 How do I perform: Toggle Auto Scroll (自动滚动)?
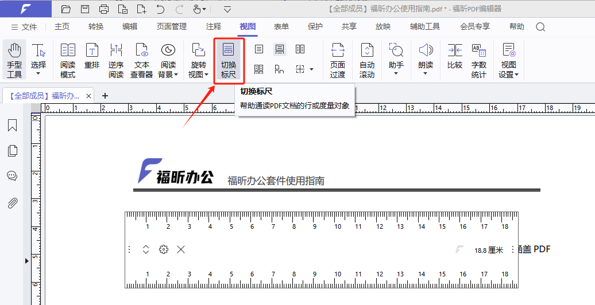pyautogui.click(x=367, y=60)
